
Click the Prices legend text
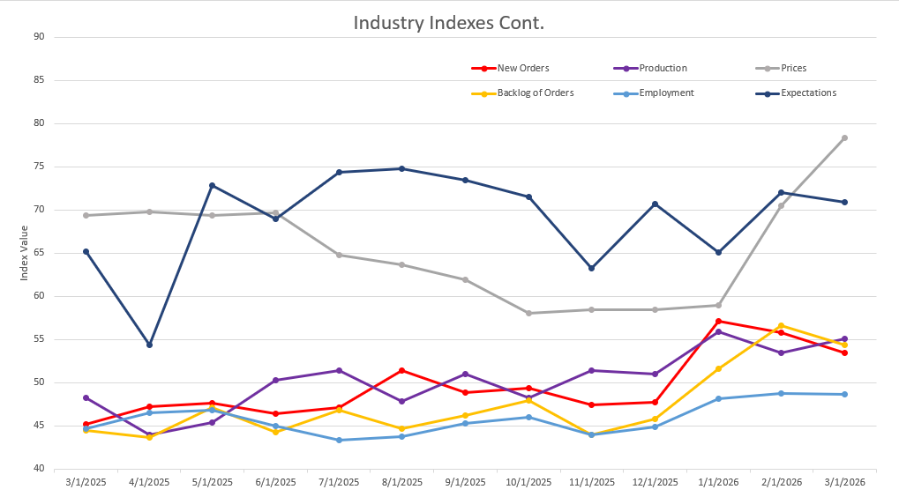793,68
